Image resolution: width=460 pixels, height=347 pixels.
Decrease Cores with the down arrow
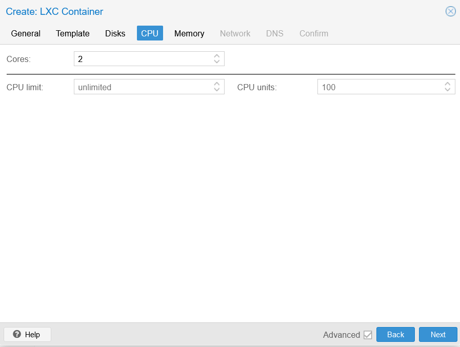(x=217, y=62)
